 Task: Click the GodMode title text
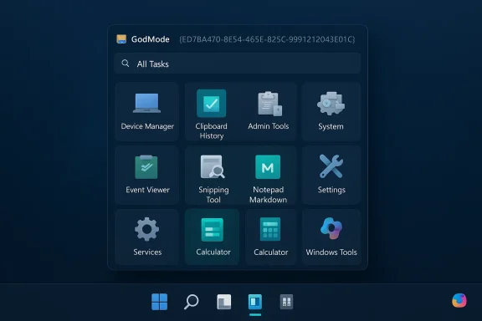coord(151,39)
